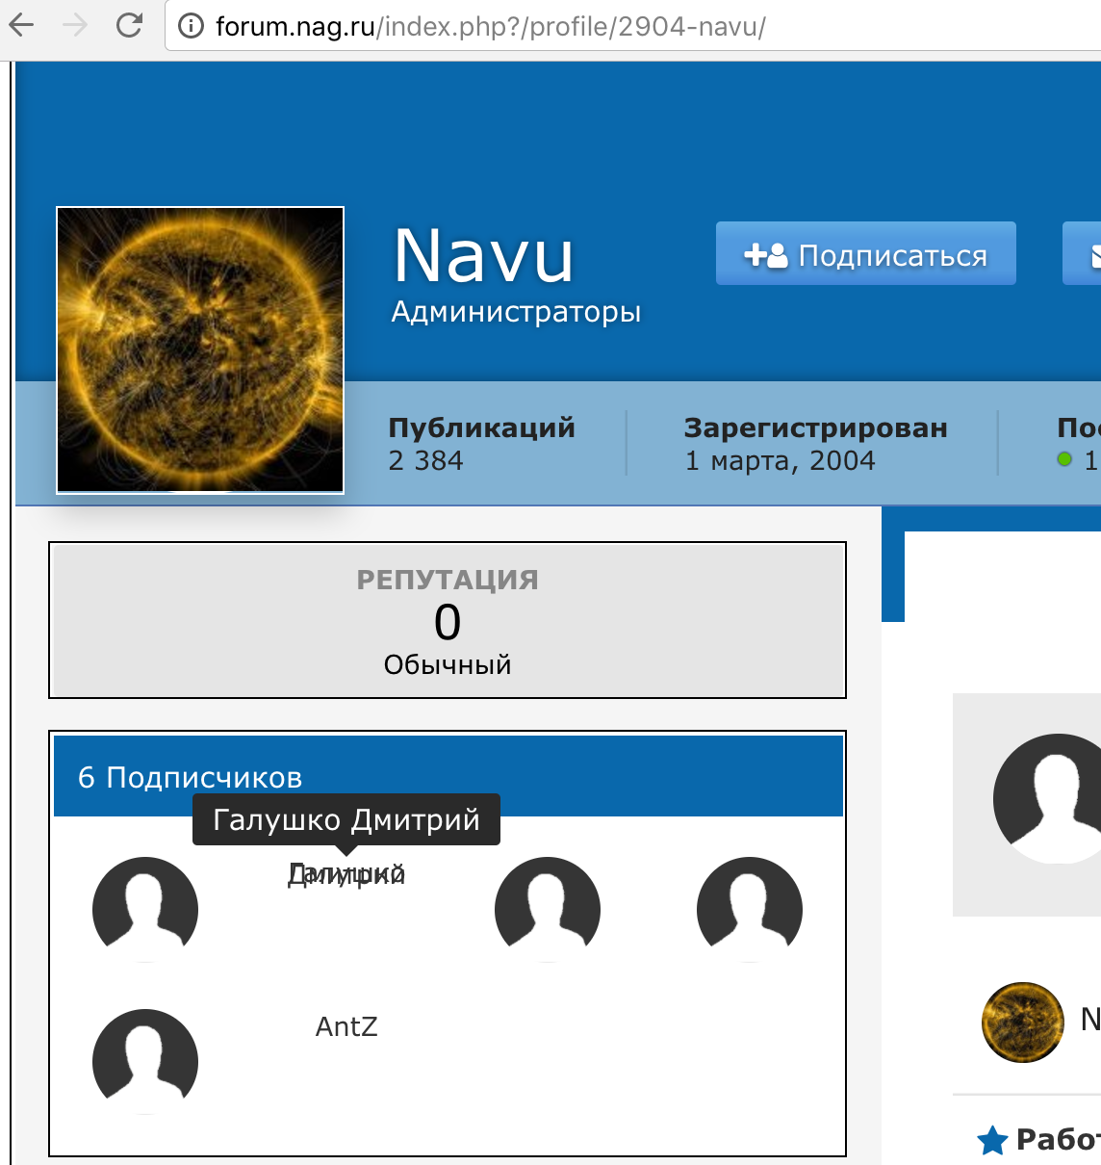Click the star icon near Работ text
Viewport: 1101px width, 1165px height.
[x=992, y=1140]
